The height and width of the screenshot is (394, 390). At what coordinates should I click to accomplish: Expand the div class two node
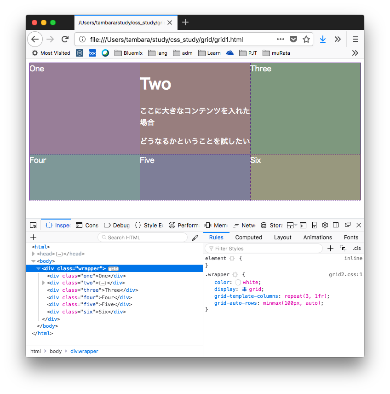point(43,283)
